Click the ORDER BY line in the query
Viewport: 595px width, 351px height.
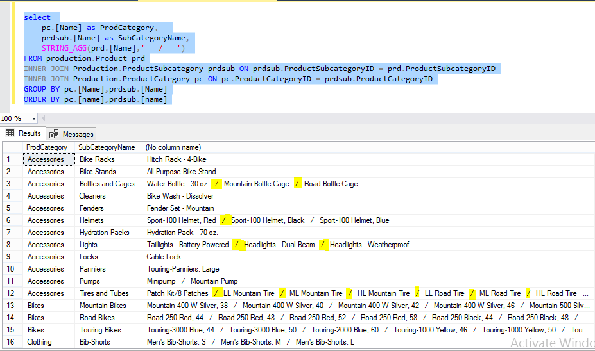pyautogui.click(x=95, y=99)
